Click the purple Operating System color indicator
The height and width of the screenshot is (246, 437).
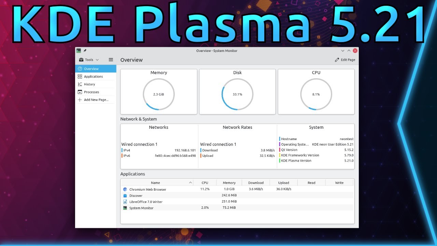(280, 145)
